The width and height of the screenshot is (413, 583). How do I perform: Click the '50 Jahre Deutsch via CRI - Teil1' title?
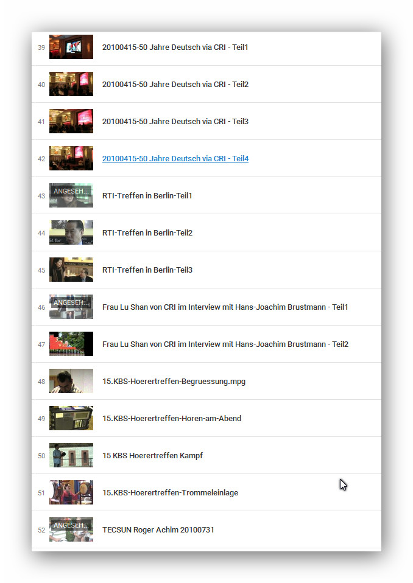click(x=175, y=47)
